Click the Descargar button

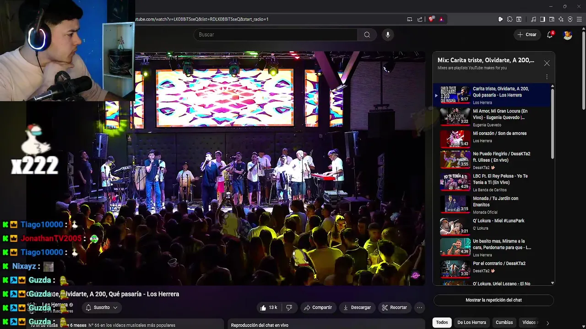[x=357, y=308]
